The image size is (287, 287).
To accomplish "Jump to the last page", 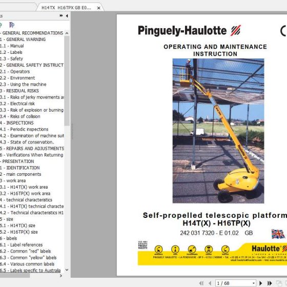I will [x=270, y=283].
